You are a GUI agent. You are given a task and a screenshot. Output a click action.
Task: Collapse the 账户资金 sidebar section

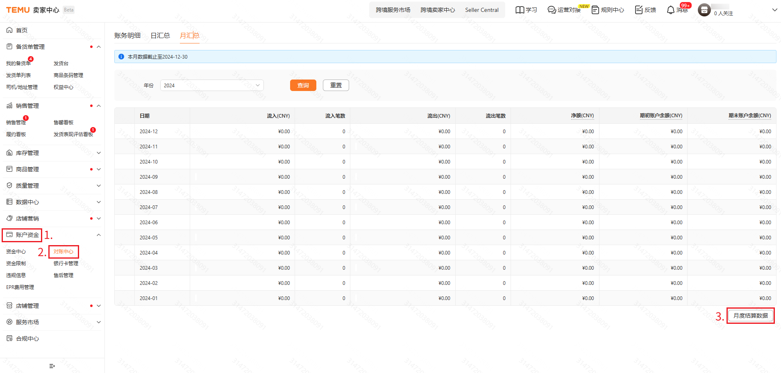tap(98, 235)
